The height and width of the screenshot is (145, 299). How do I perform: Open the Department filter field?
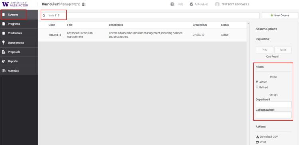pos(273,105)
